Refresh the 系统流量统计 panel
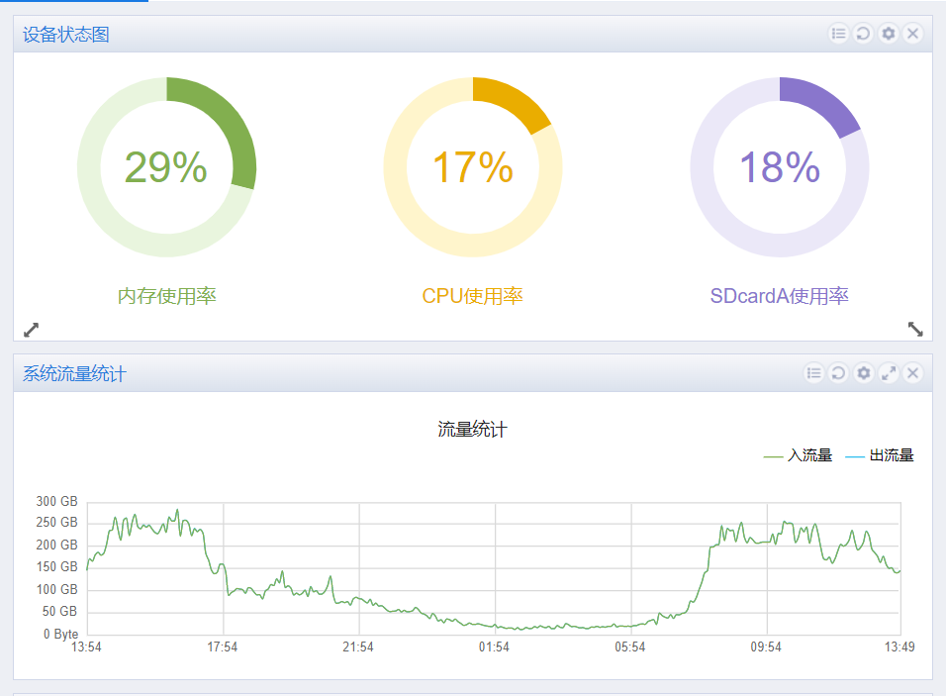 coord(838,373)
